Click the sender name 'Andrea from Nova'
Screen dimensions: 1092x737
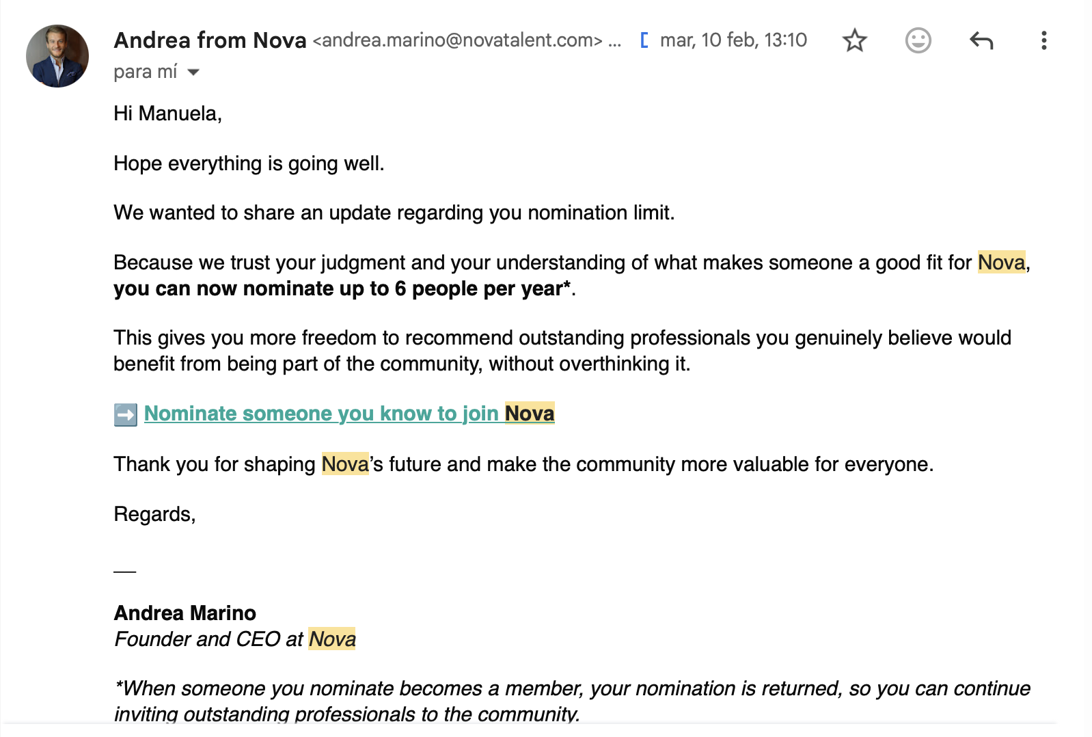(210, 40)
